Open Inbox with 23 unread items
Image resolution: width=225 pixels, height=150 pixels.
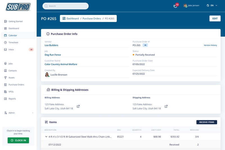(11, 50)
